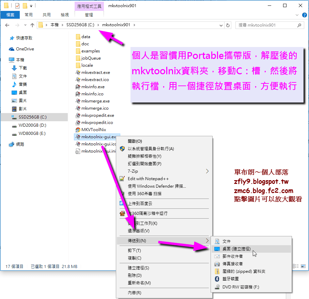Open dropdown after 本機 in address path
309x299 pixels.
62,25
